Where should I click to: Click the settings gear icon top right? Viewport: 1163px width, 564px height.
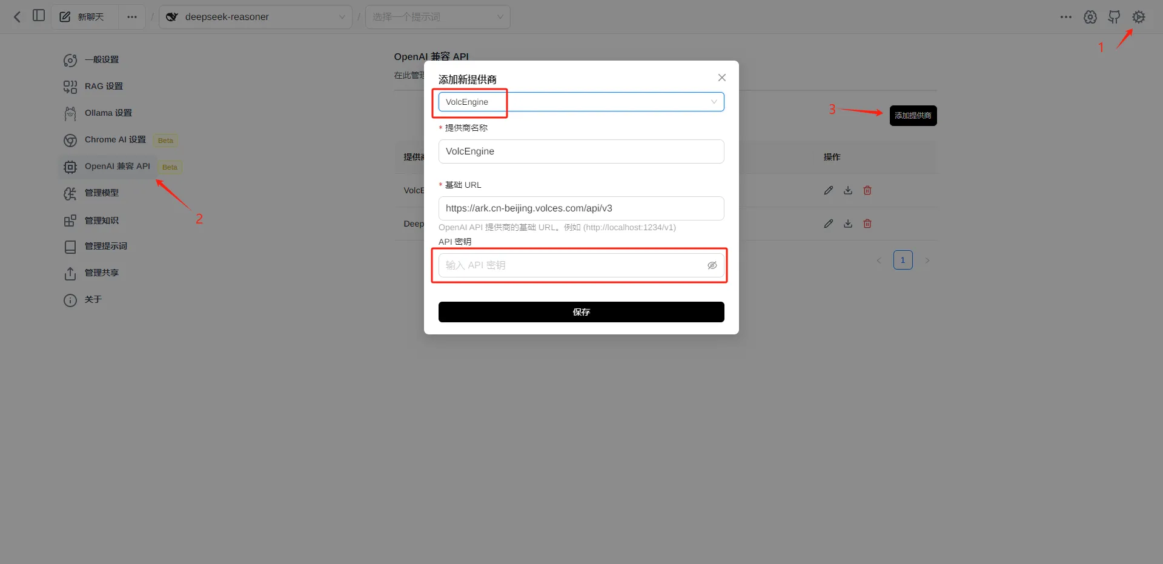[1138, 17]
